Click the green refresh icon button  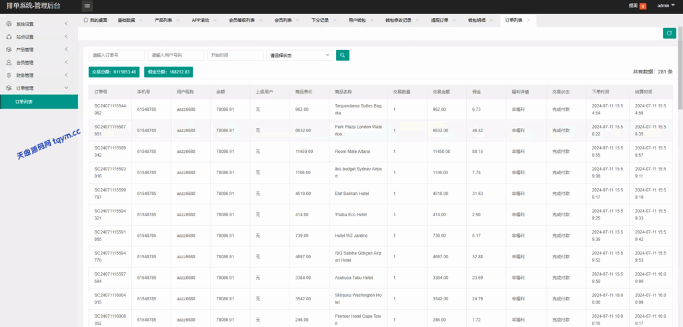[x=670, y=33]
